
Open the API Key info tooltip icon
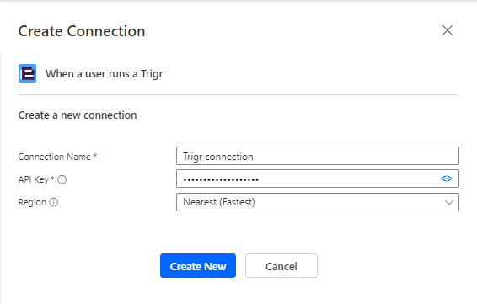point(62,179)
